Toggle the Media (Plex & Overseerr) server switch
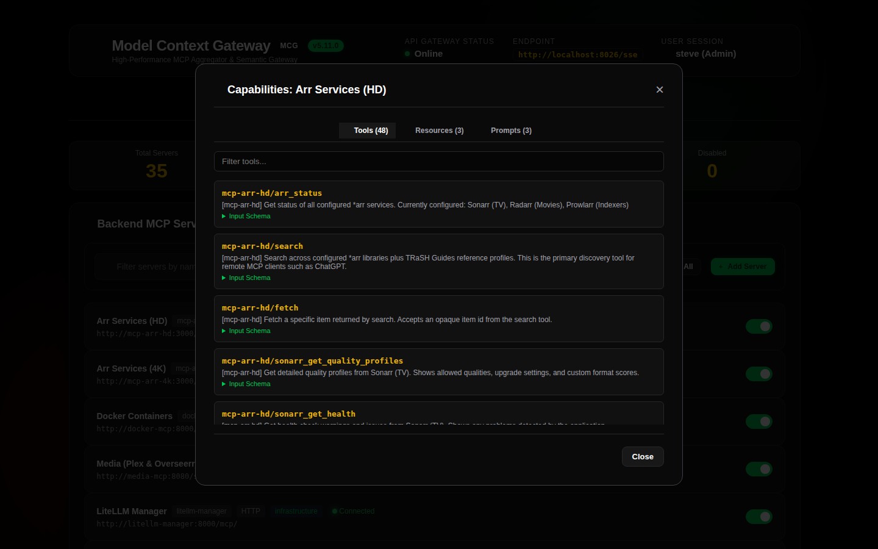Image resolution: width=878 pixels, height=549 pixels. click(759, 469)
